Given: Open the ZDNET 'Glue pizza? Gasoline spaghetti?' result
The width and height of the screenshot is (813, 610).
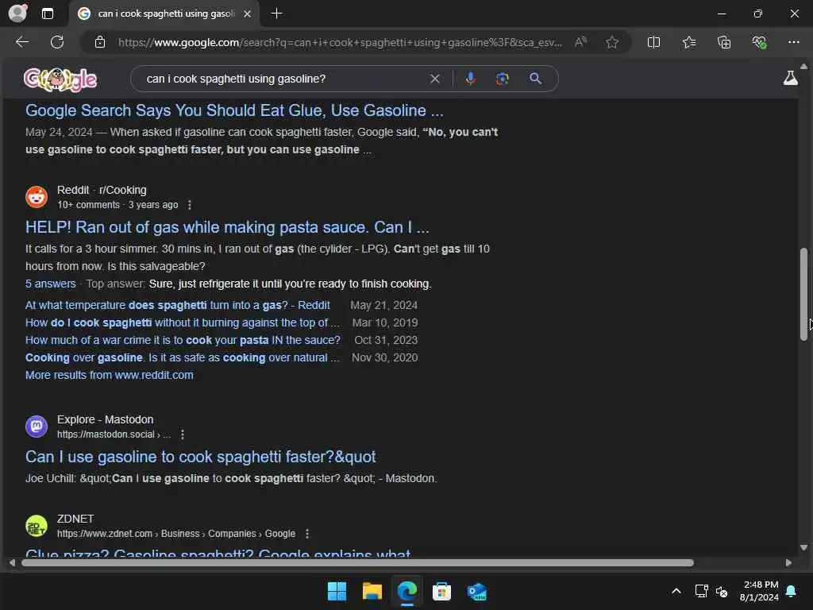Looking at the screenshot, I should (218, 554).
